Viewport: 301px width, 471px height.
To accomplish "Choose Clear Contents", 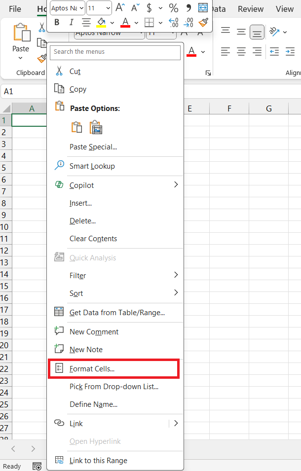I will [x=115, y=239].
